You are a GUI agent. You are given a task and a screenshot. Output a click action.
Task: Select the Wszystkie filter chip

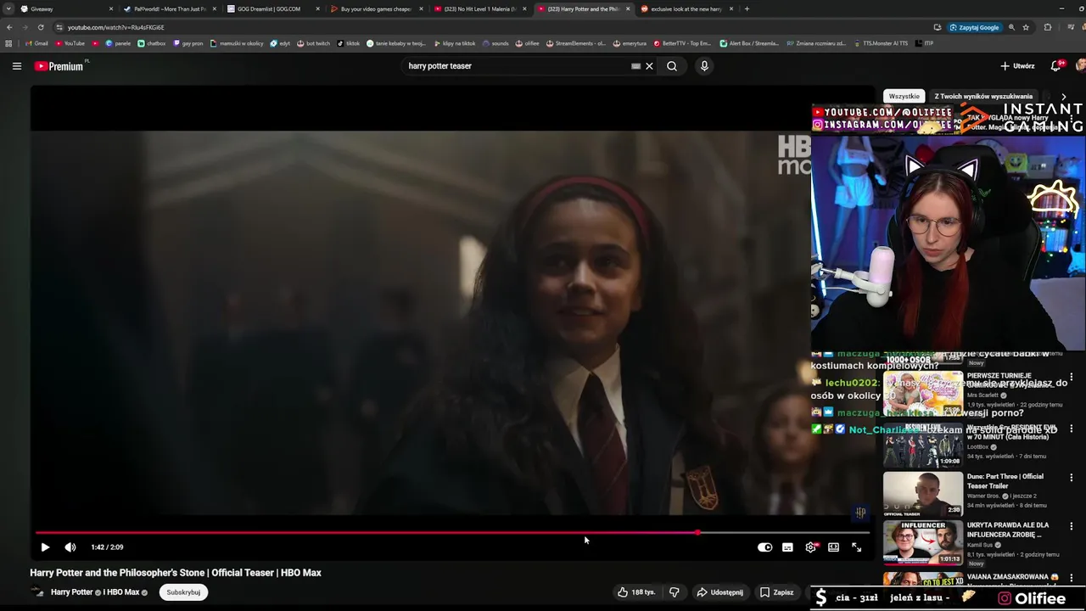click(x=904, y=96)
